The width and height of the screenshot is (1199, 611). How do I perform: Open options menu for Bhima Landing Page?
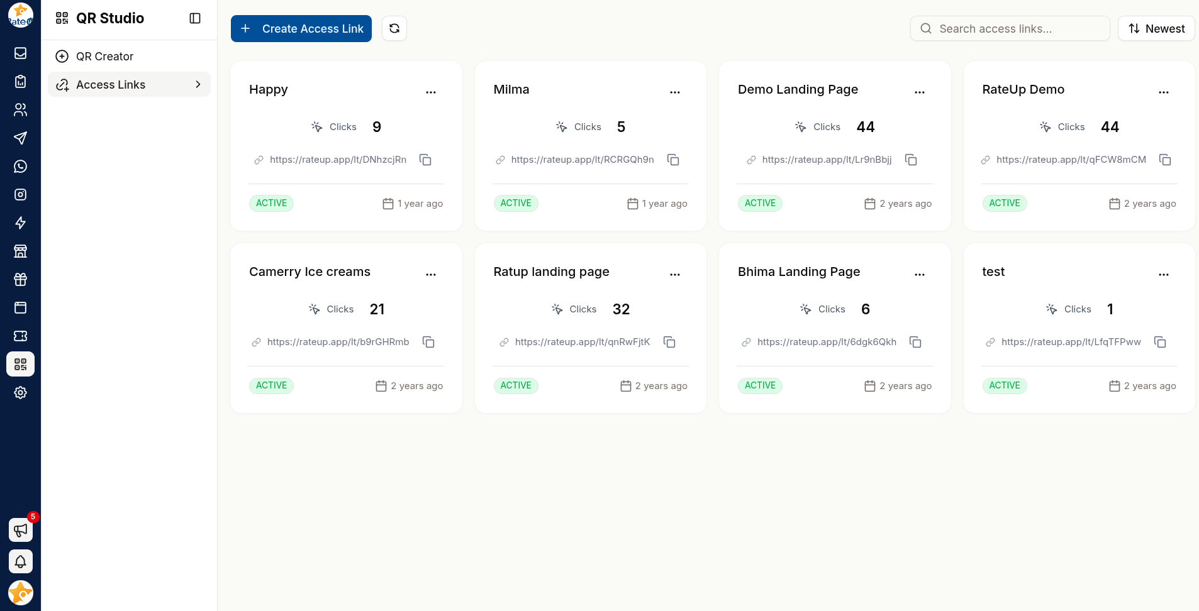(x=920, y=274)
